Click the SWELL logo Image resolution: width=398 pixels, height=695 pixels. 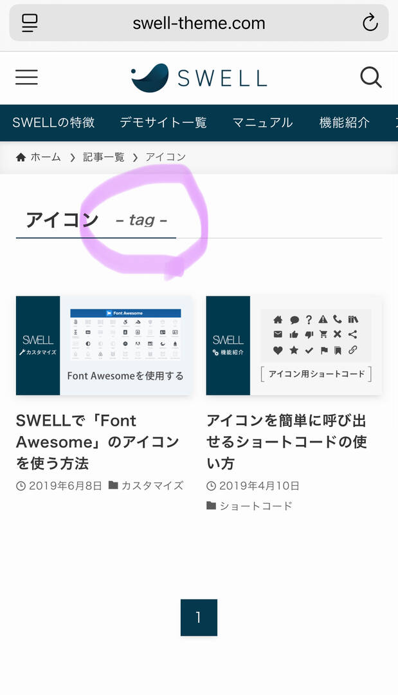pos(199,78)
